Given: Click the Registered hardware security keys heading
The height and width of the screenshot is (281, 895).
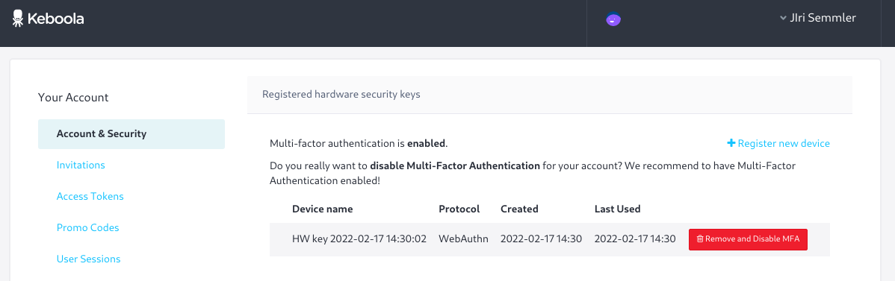Looking at the screenshot, I should click(341, 95).
